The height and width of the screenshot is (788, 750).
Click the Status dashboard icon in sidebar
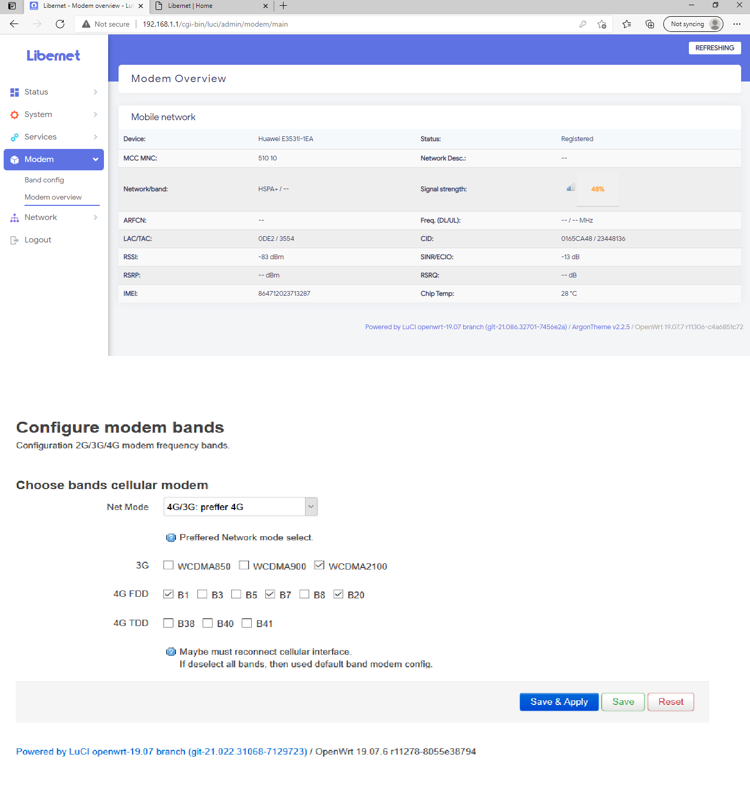pos(15,92)
